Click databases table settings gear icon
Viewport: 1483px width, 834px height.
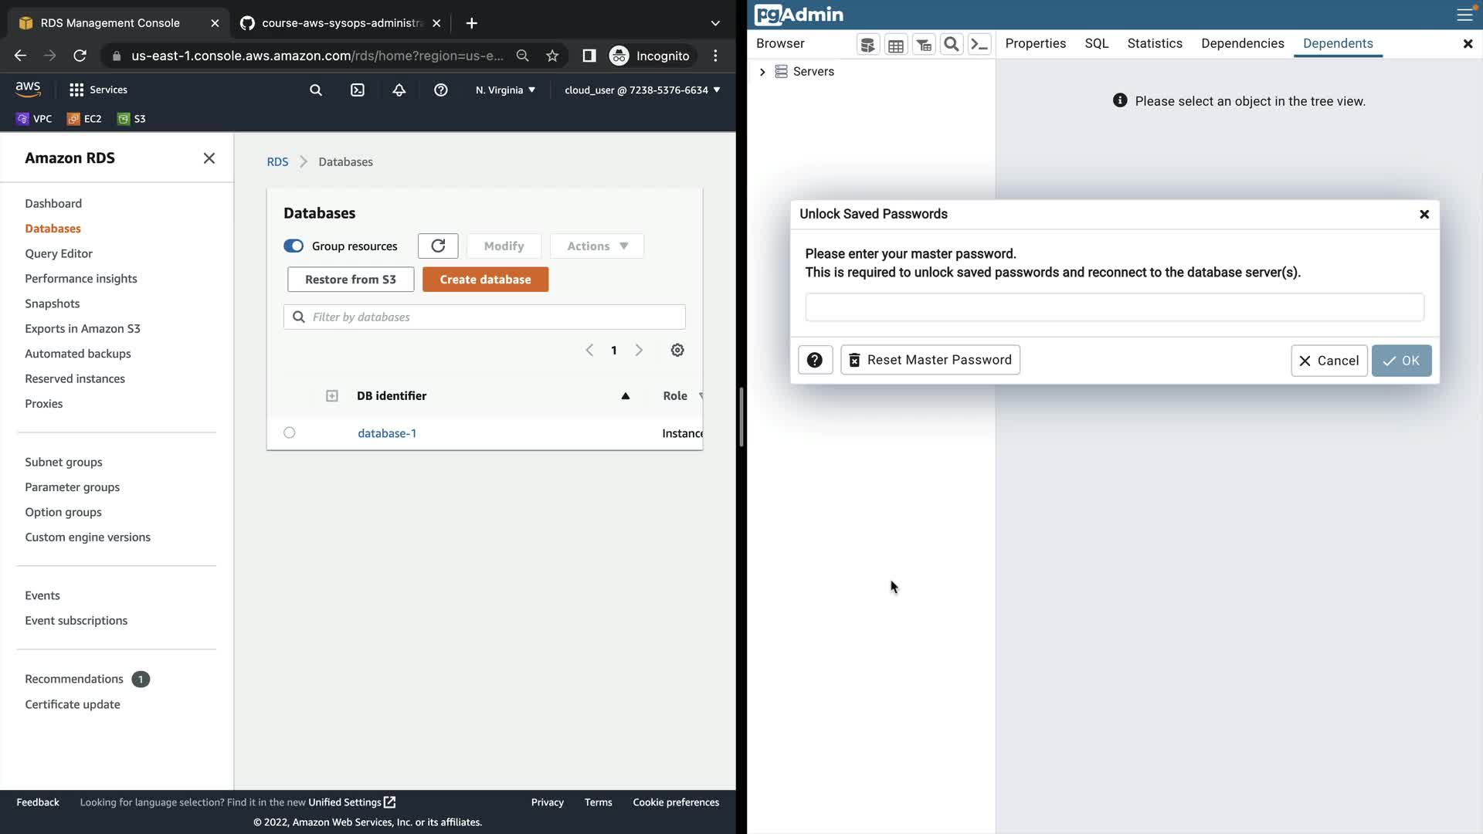click(677, 351)
